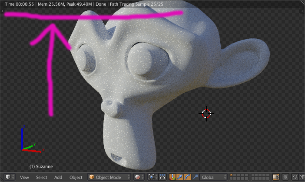Open the editor type selector cube icon
Viewport: 305px width, 182px height.
tap(10, 177)
